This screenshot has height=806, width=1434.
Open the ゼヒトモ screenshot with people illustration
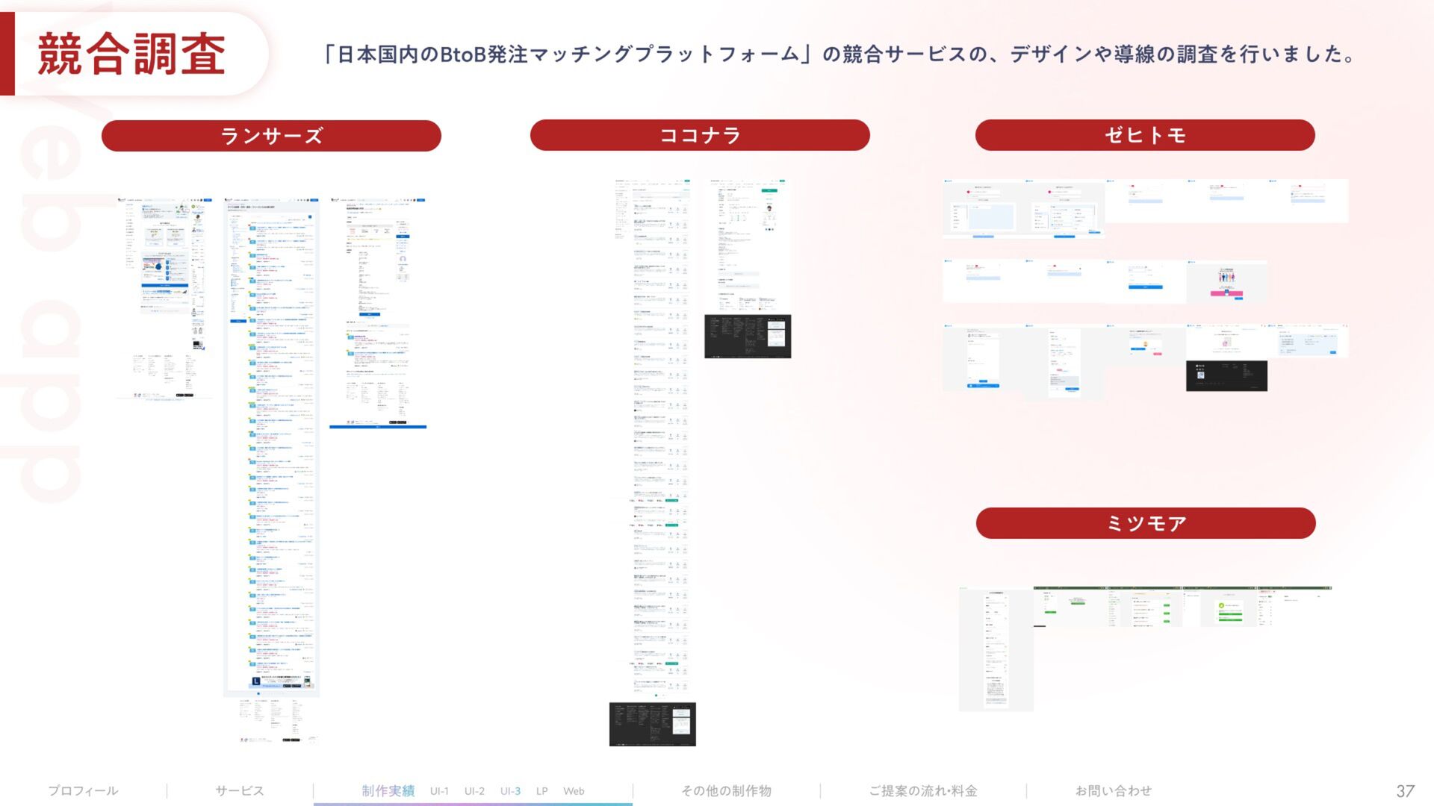(1226, 282)
